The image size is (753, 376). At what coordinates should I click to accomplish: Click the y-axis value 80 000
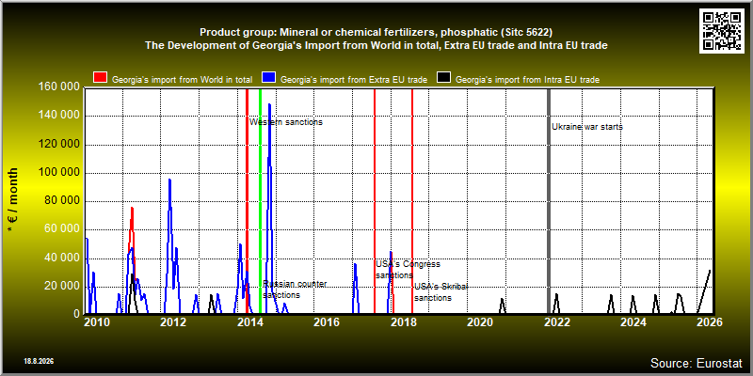pyautogui.click(x=62, y=201)
